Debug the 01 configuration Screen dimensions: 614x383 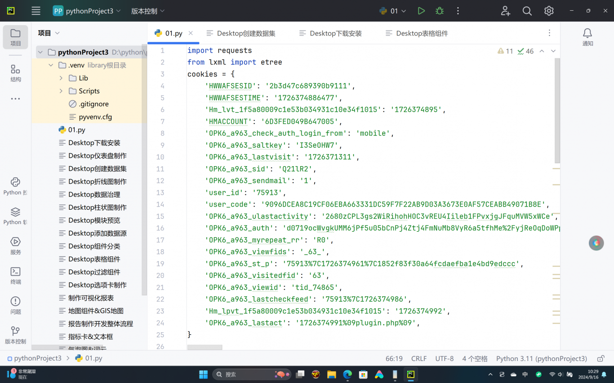[440, 11]
